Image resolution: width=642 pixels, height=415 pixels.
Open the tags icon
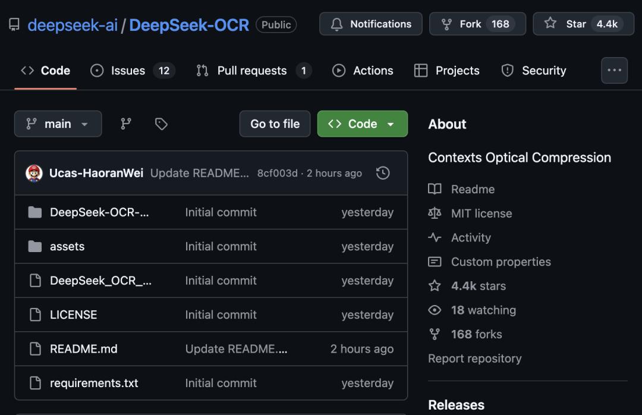pyautogui.click(x=161, y=124)
